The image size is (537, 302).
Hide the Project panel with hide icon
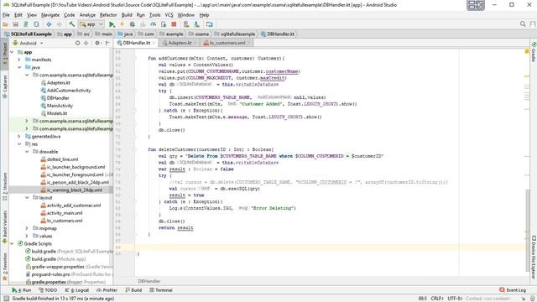[107, 43]
